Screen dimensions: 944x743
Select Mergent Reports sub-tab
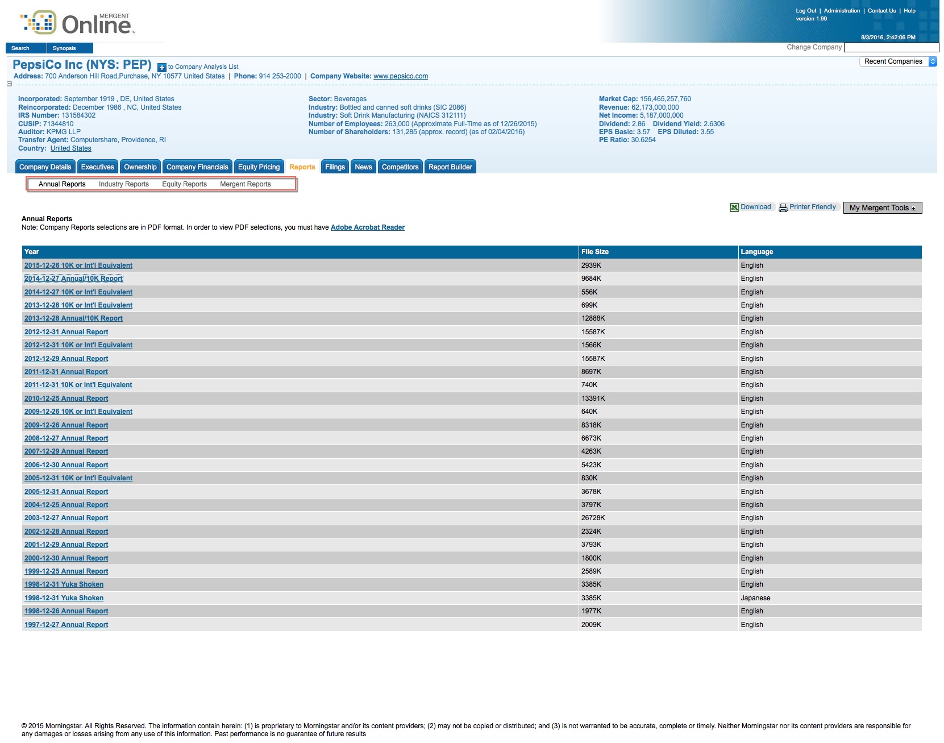(x=246, y=184)
